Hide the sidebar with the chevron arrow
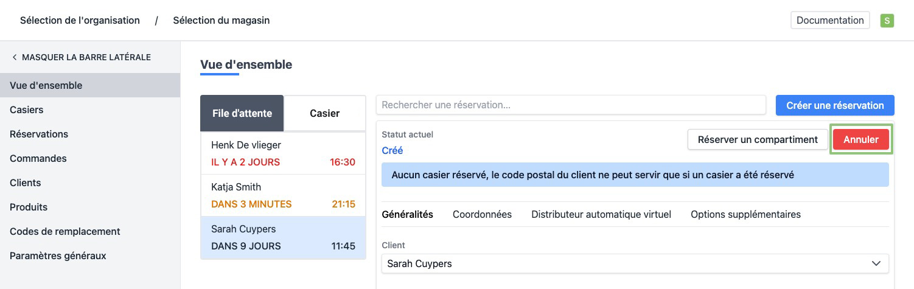 [x=15, y=57]
